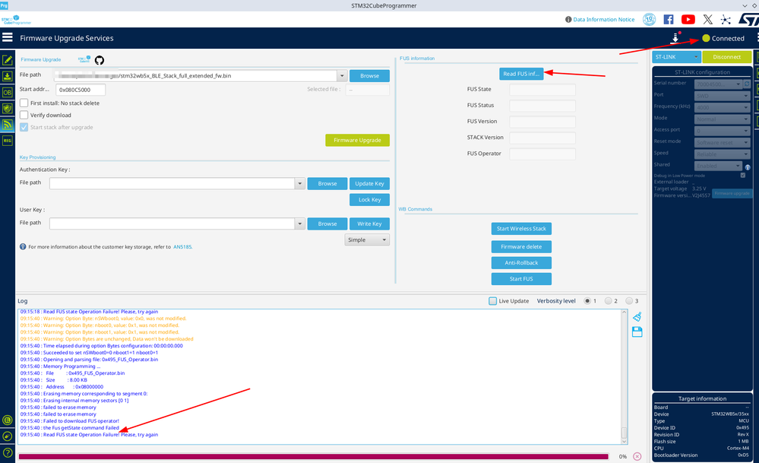Click Write Key button
This screenshot has height=463, width=759.
(369, 224)
